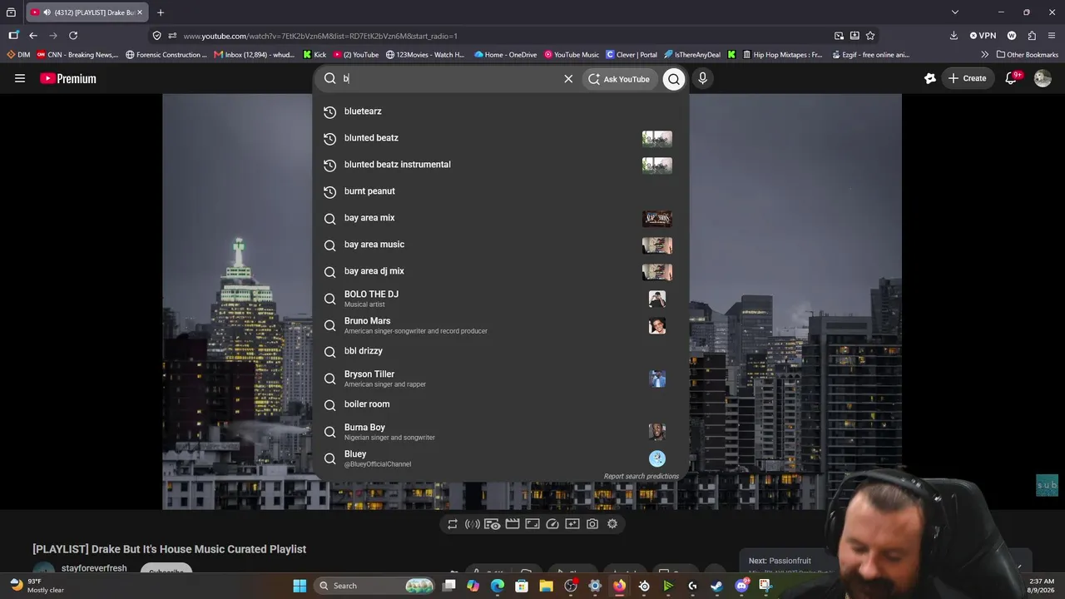Choose the 'bay area dj mix' suggestion
This screenshot has height=599, width=1065.
coord(500,271)
